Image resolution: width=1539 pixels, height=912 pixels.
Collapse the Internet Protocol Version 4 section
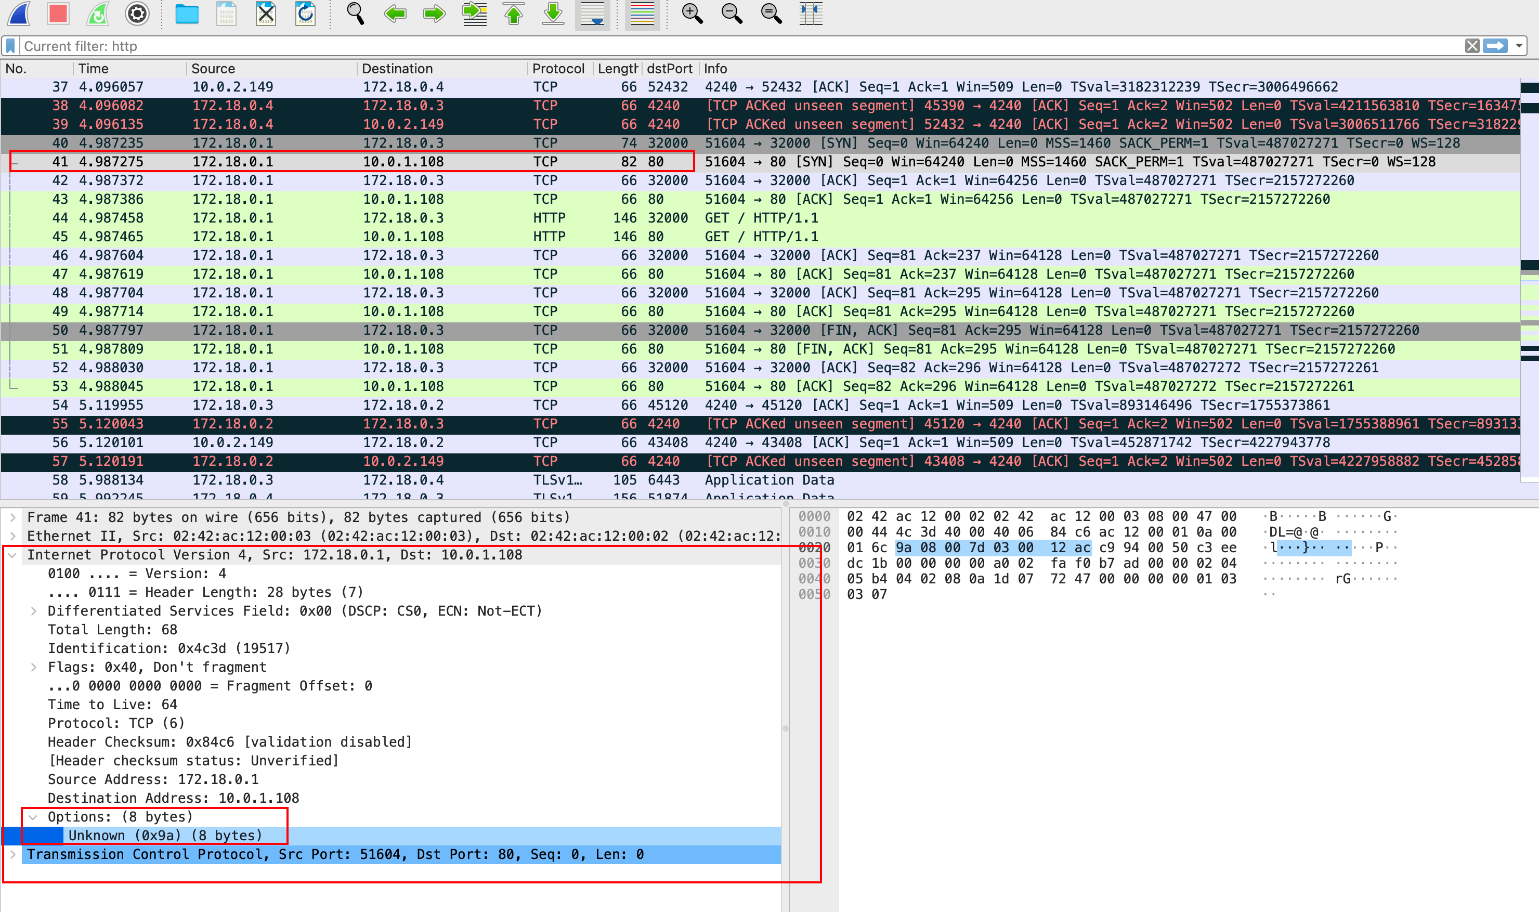click(x=13, y=555)
